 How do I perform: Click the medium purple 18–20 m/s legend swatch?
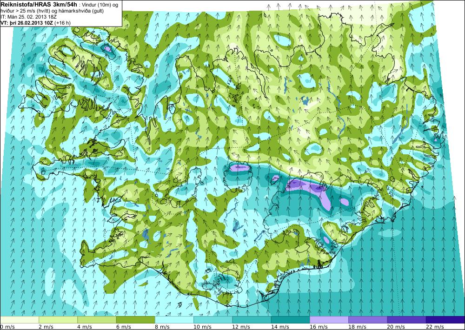coord(368,320)
